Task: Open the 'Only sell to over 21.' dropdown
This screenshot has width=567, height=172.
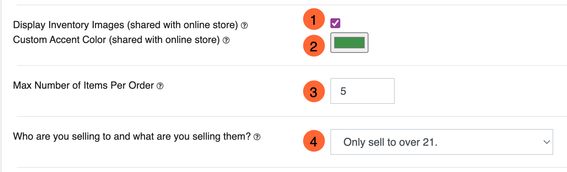Action: [441, 142]
